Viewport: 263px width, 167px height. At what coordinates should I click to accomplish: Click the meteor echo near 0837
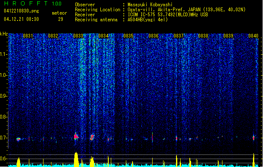(x=176, y=138)
